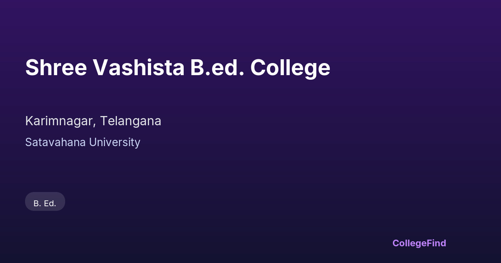Click the capital S starting the title

[x=32, y=68]
